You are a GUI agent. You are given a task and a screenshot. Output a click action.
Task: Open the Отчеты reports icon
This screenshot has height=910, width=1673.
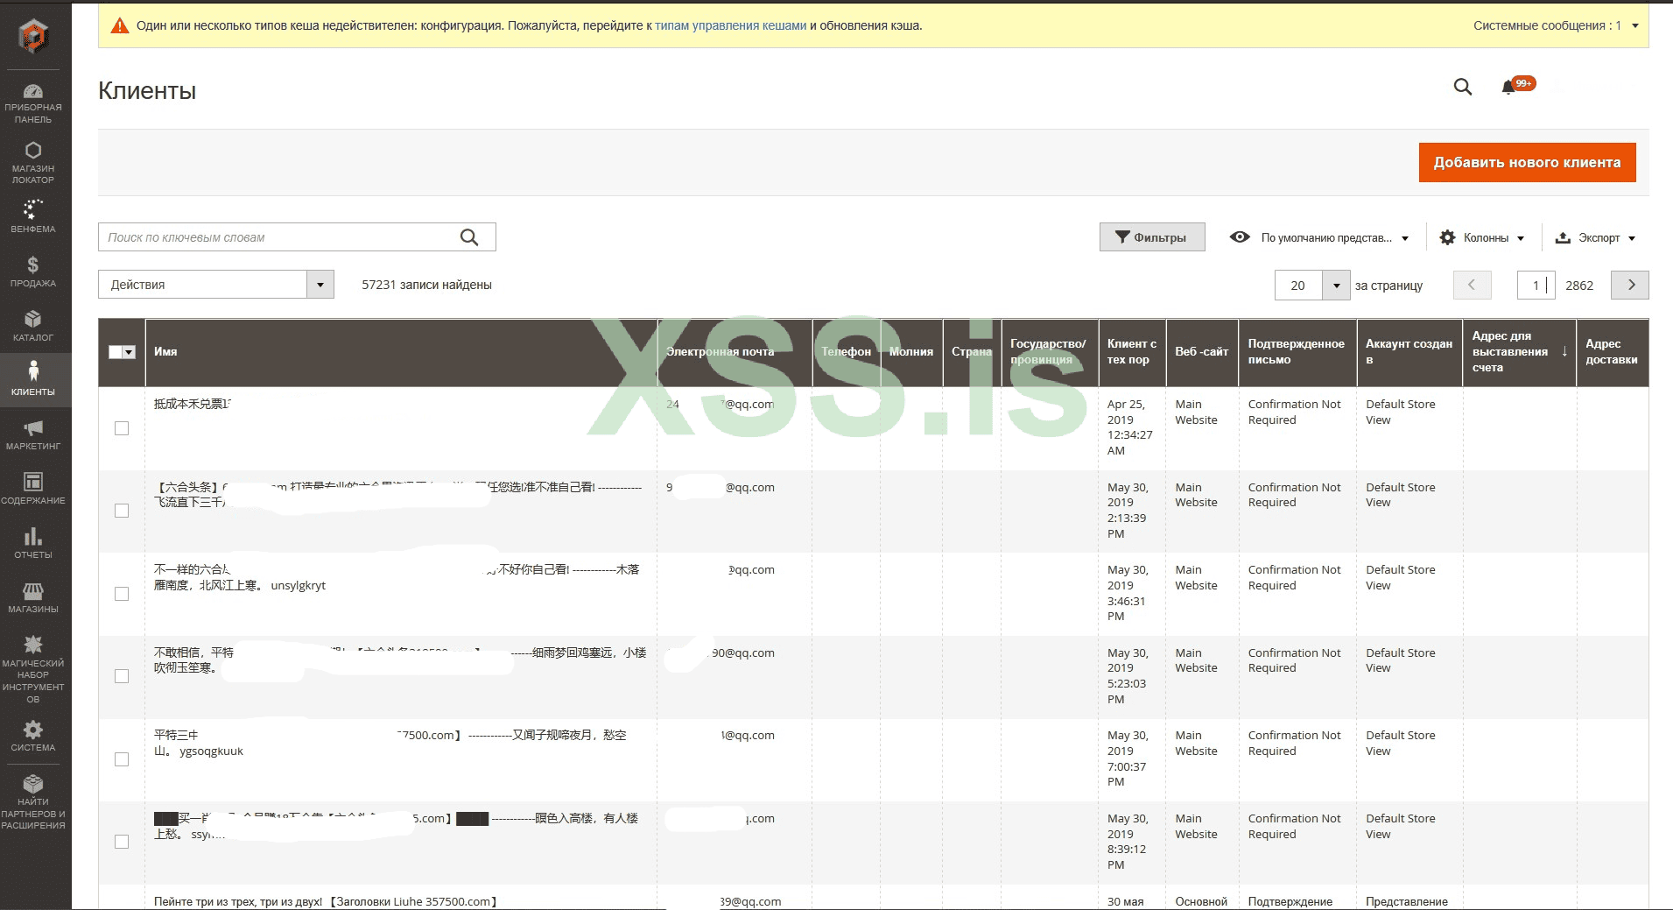tap(33, 536)
